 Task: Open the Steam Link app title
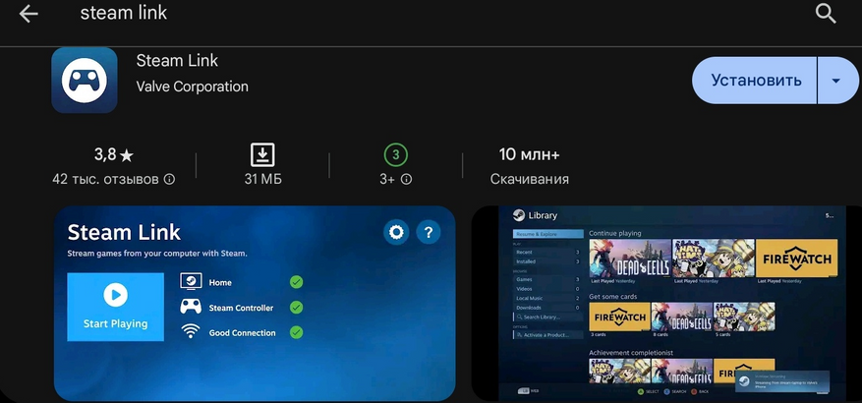point(177,61)
